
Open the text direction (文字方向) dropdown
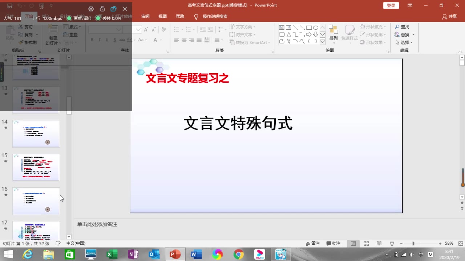point(243,27)
